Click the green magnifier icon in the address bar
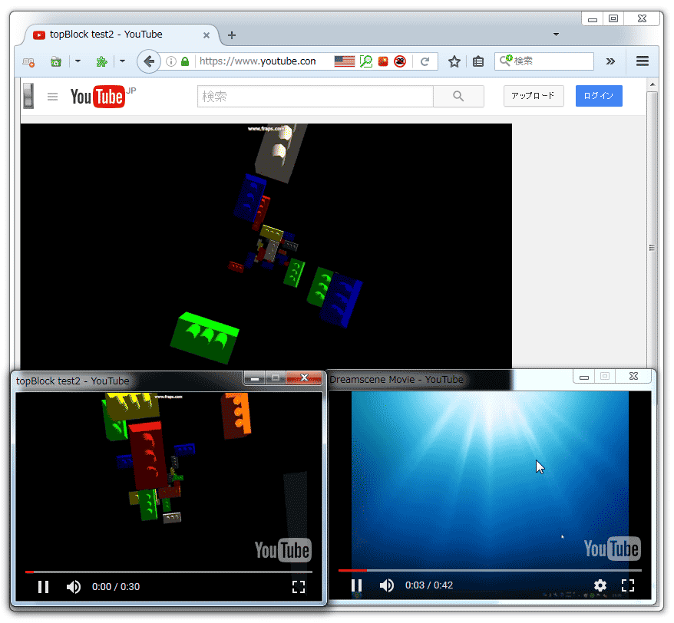 tap(366, 61)
